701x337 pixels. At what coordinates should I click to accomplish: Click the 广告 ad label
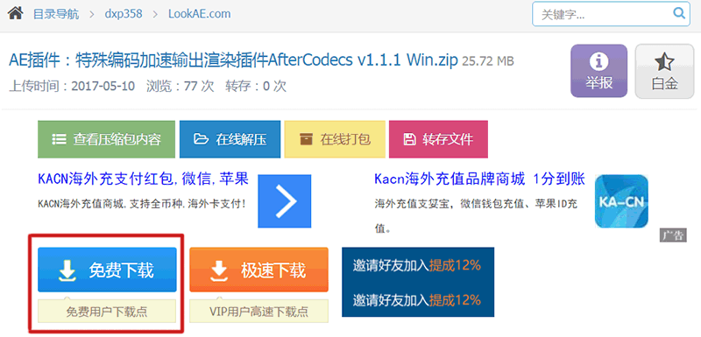click(x=673, y=235)
